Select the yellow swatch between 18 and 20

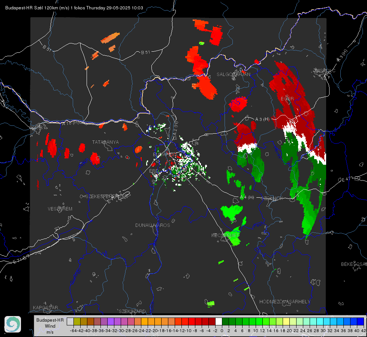(286, 322)
